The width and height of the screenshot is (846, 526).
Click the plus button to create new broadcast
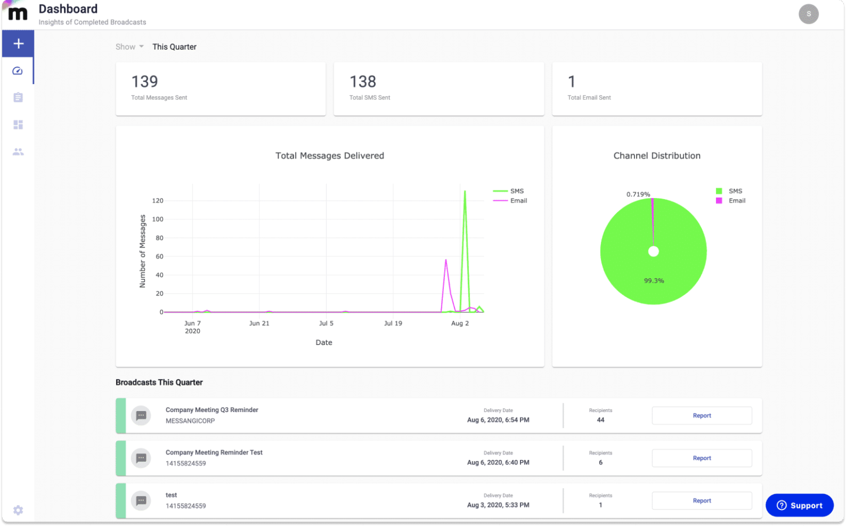click(x=18, y=43)
